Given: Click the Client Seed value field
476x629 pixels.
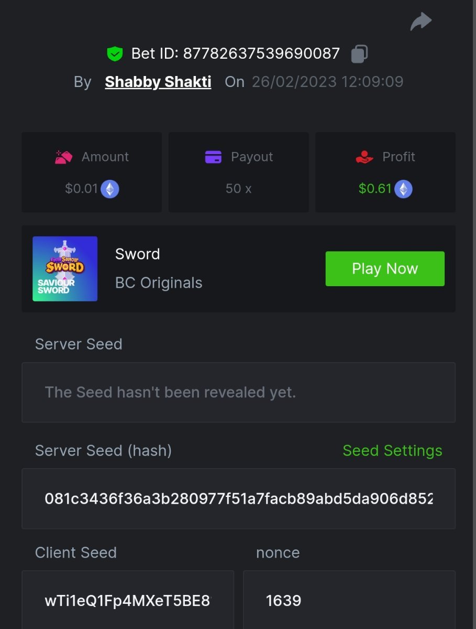Looking at the screenshot, I should tap(128, 600).
